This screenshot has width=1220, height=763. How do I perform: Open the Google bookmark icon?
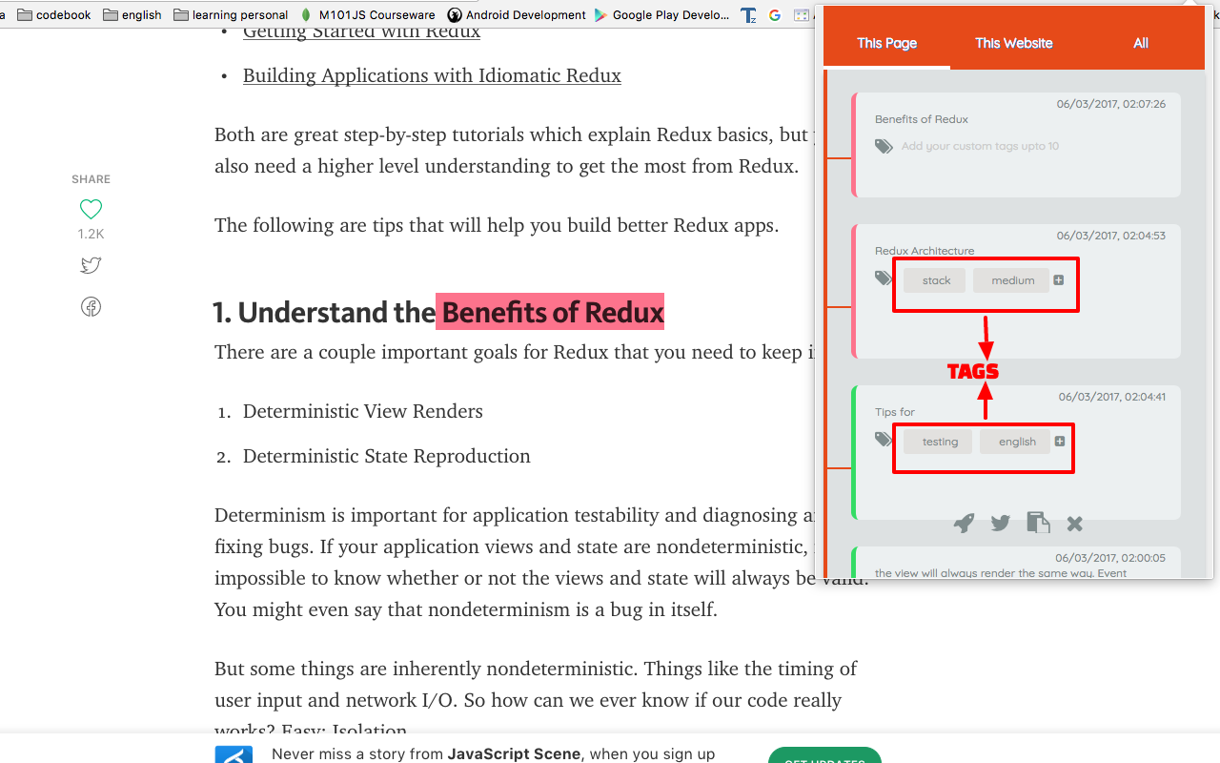(x=775, y=15)
